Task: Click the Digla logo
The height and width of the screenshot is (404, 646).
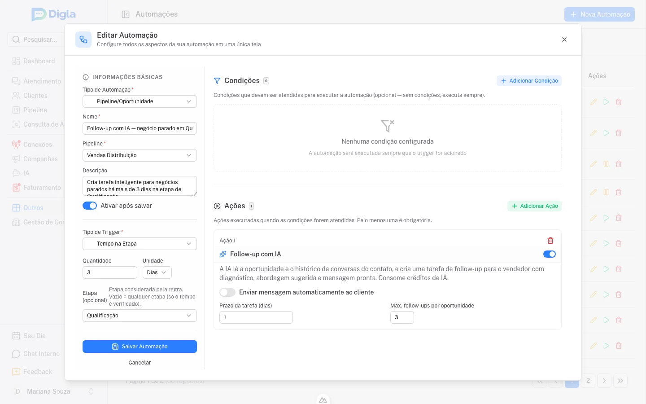Action: tap(54, 14)
